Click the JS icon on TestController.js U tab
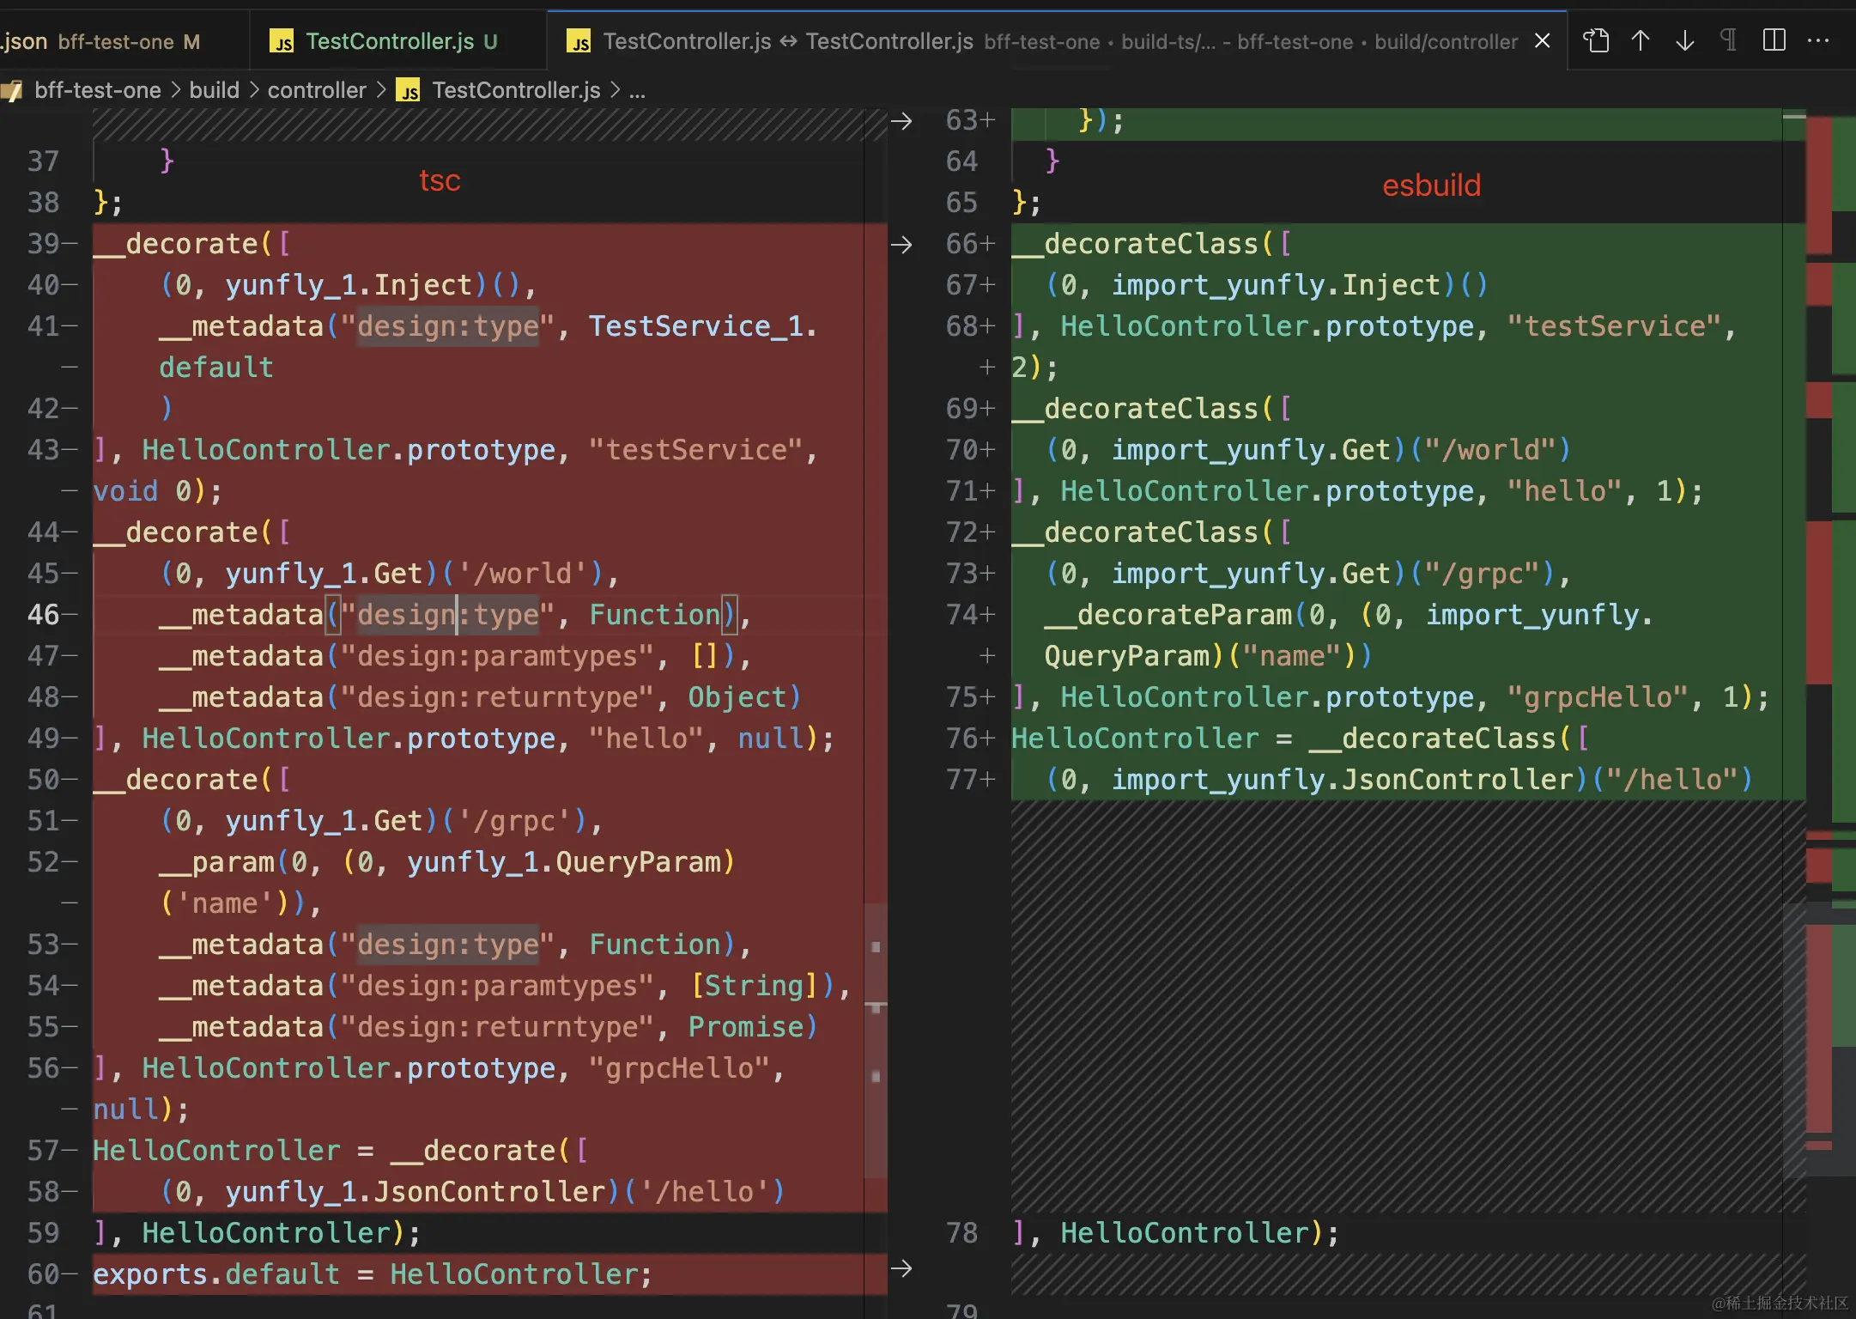This screenshot has height=1319, width=1856. pyautogui.click(x=282, y=41)
